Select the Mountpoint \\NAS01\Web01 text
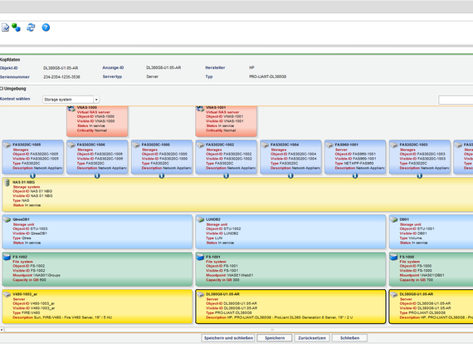 pos(230,275)
